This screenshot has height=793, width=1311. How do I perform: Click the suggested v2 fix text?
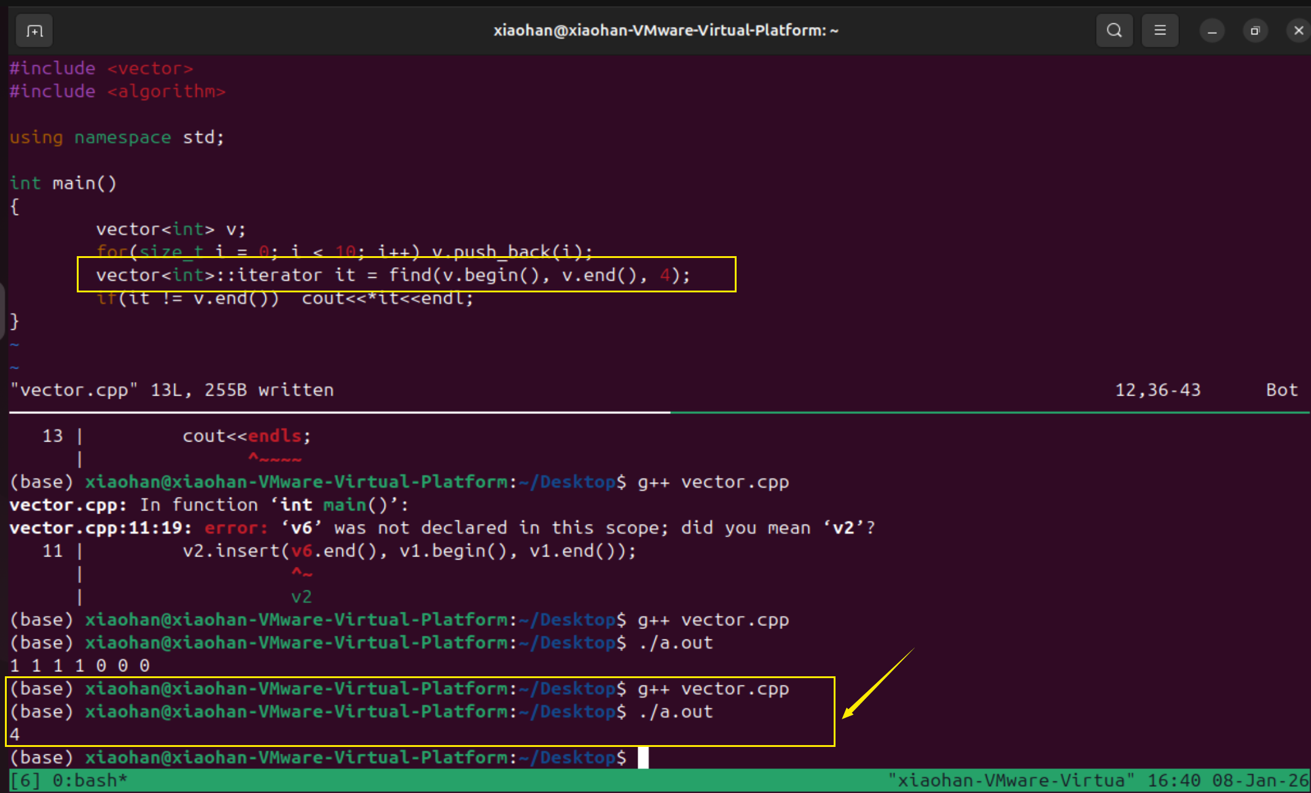click(301, 597)
